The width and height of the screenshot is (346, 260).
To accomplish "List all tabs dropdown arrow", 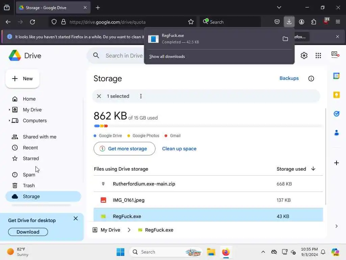I will tap(279, 7).
